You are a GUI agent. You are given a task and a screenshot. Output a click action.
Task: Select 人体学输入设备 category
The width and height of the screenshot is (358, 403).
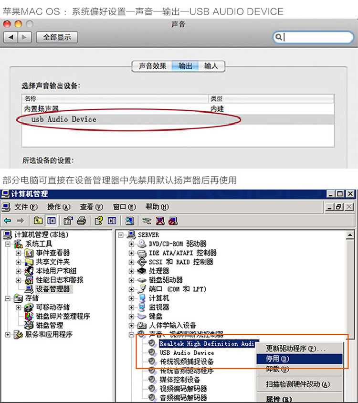click(x=172, y=325)
